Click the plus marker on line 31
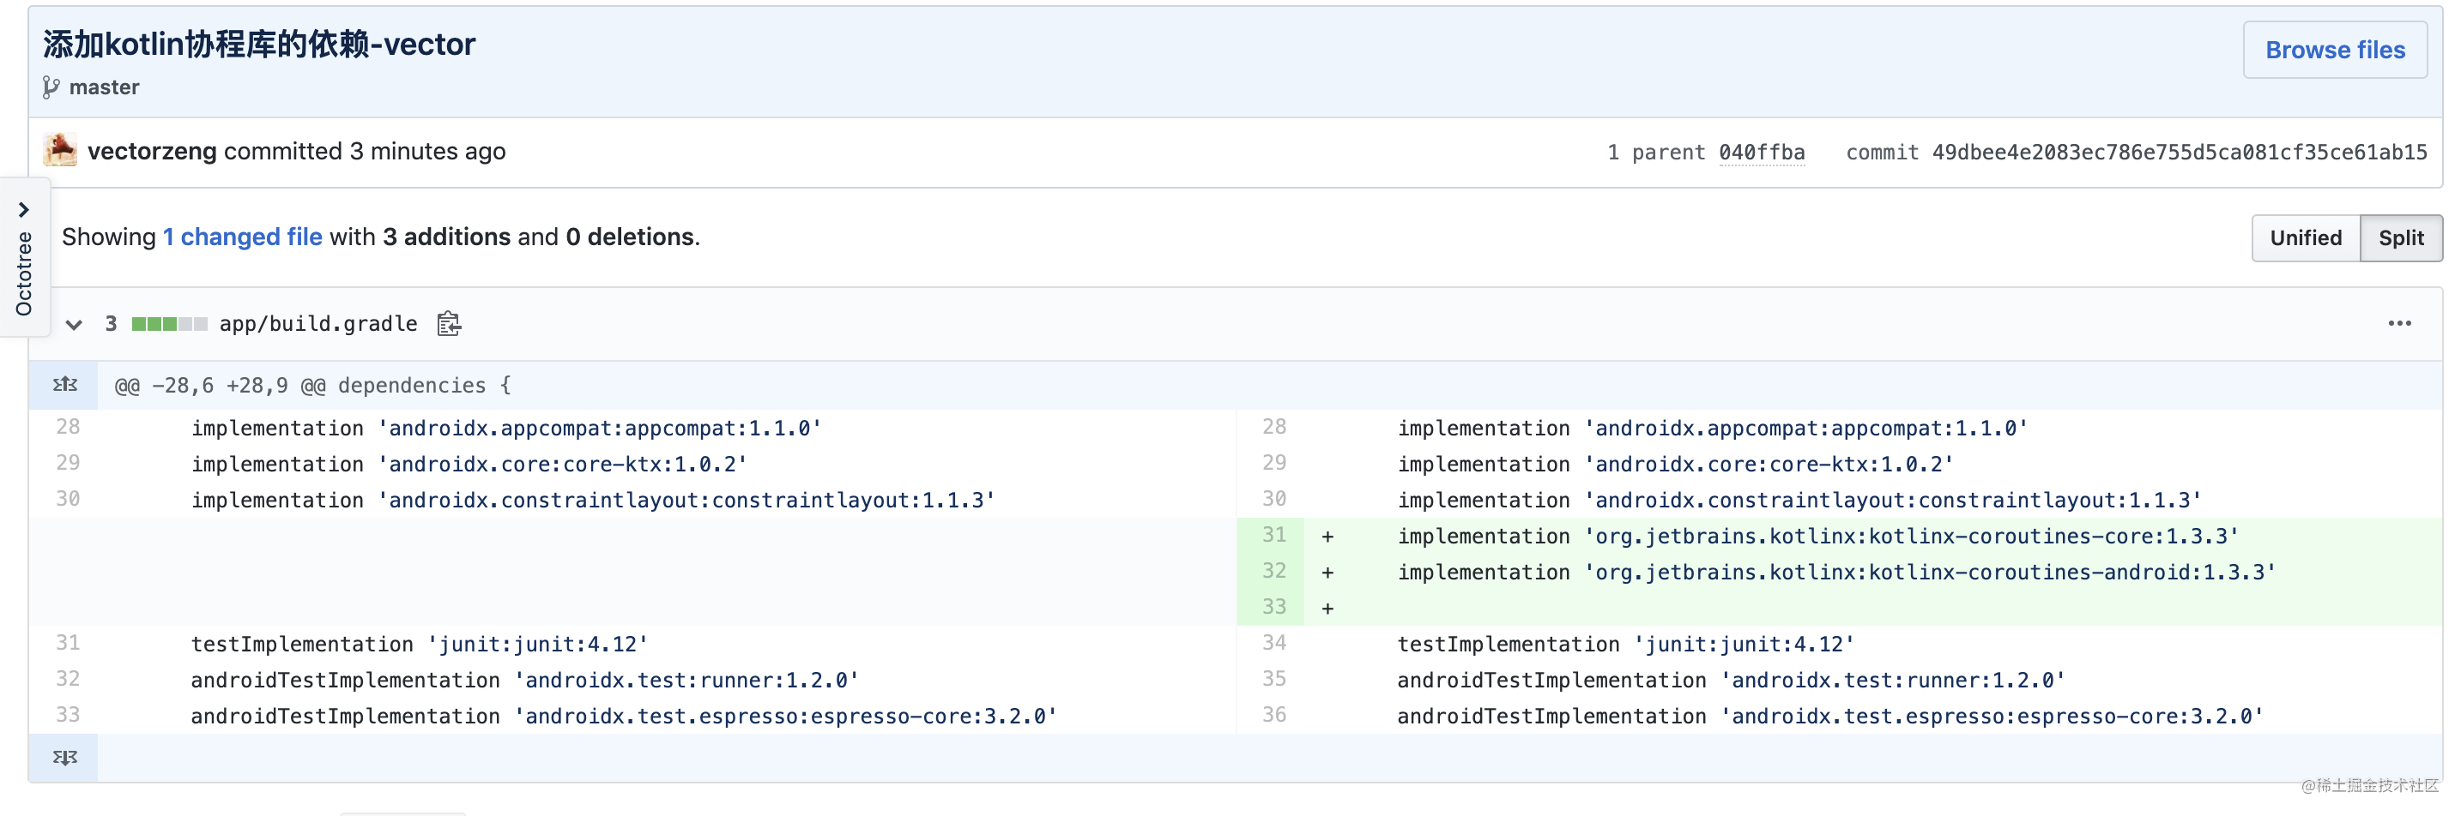 [1327, 537]
